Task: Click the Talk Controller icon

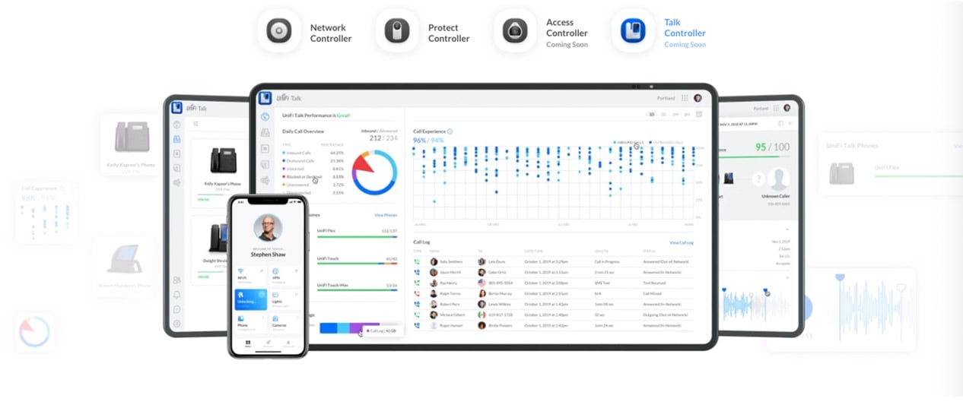Action: [x=633, y=31]
